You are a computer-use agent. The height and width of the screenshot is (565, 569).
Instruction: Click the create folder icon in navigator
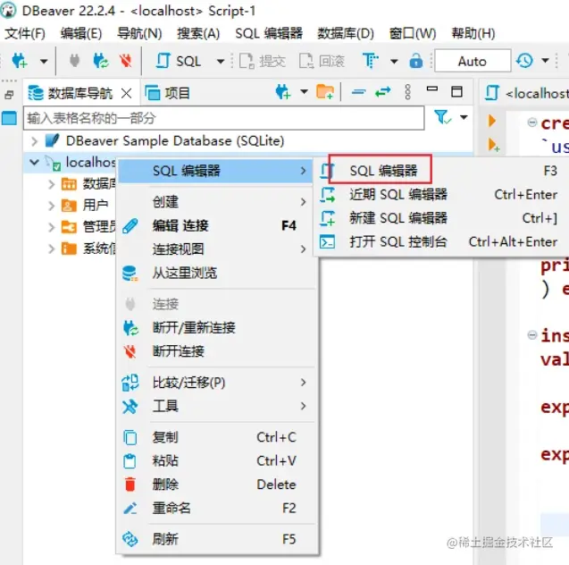[325, 91]
